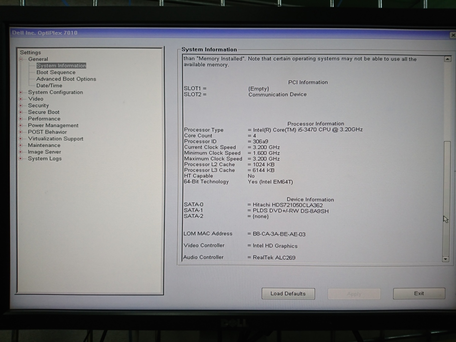Click the SLOT2 Communication Device entry
The width and height of the screenshot is (456, 342).
click(x=277, y=94)
